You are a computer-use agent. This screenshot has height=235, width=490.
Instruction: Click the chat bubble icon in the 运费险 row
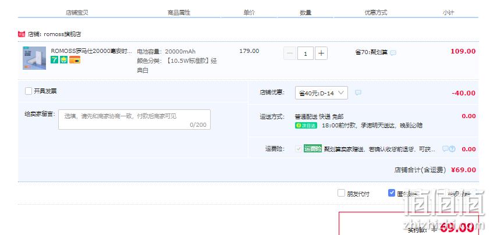[x=445, y=149]
